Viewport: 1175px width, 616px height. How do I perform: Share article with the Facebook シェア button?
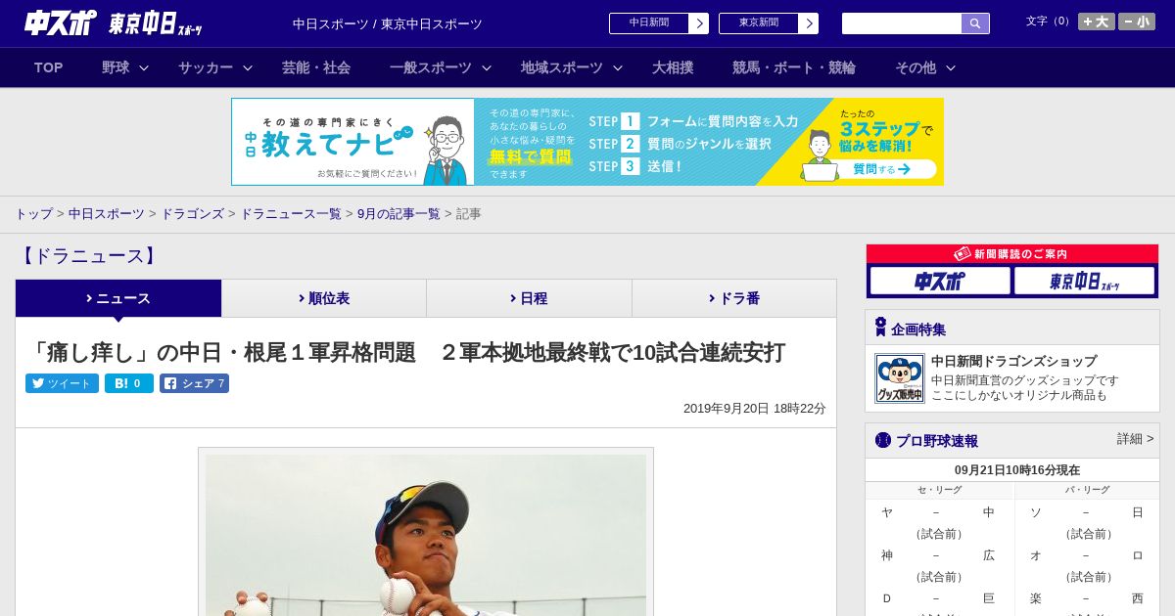pos(195,383)
